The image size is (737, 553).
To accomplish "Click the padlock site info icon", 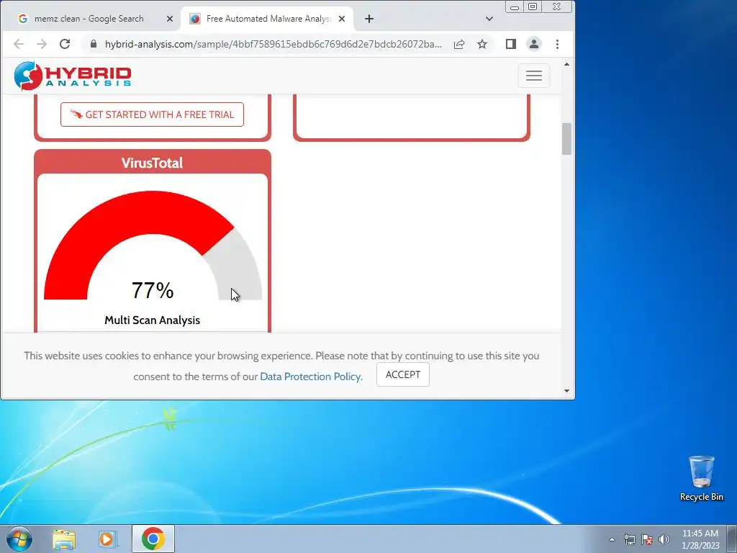I will (94, 44).
